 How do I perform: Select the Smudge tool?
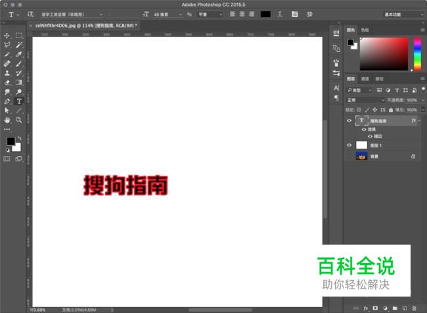7,92
